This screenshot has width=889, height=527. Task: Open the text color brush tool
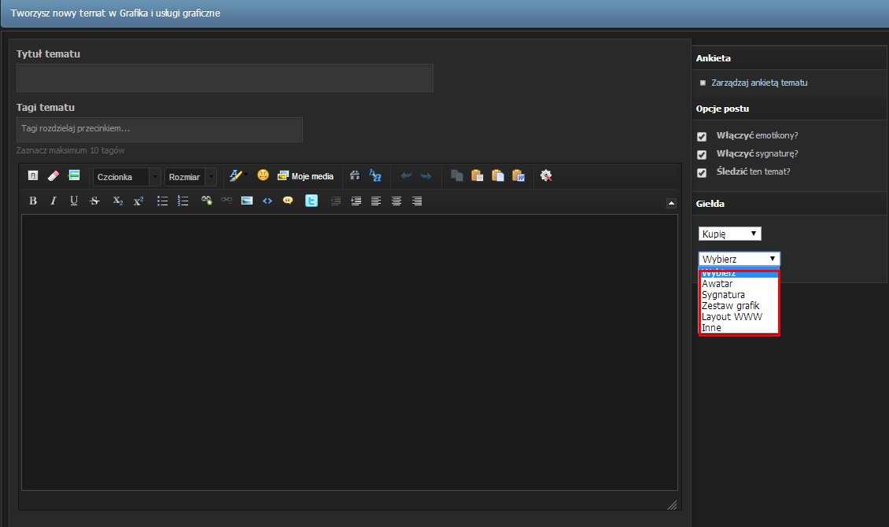[x=238, y=175]
